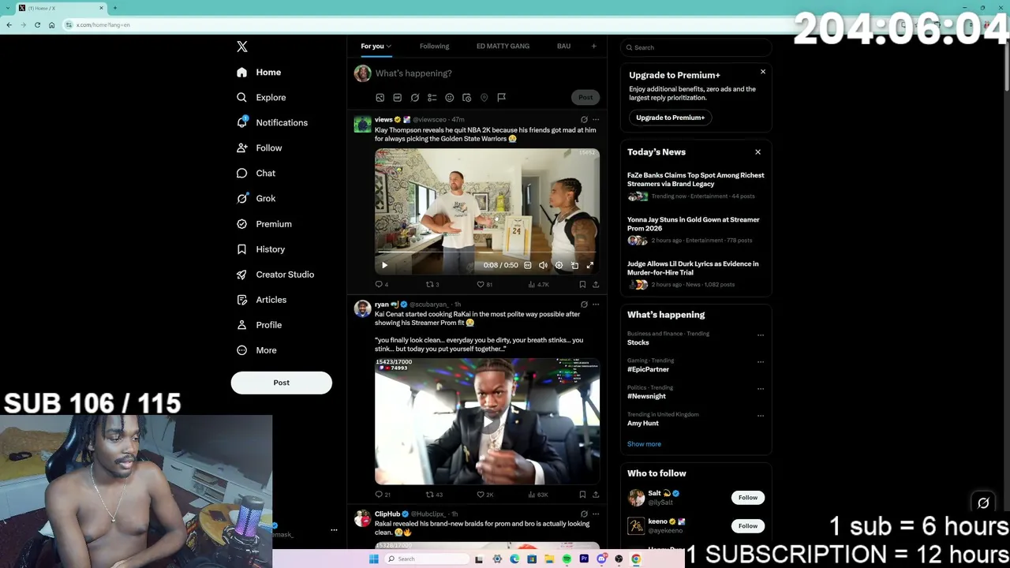Add a GIF to the new post
Screen dimensions: 1010x568
point(398,98)
